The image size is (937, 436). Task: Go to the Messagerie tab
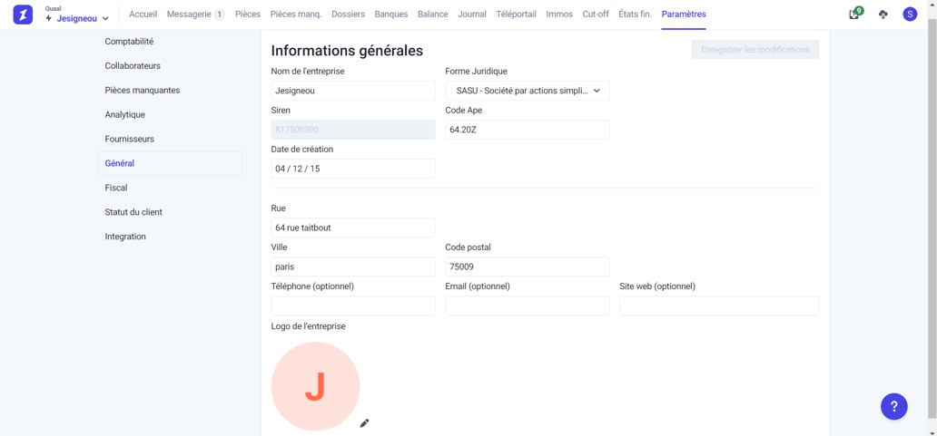point(194,15)
